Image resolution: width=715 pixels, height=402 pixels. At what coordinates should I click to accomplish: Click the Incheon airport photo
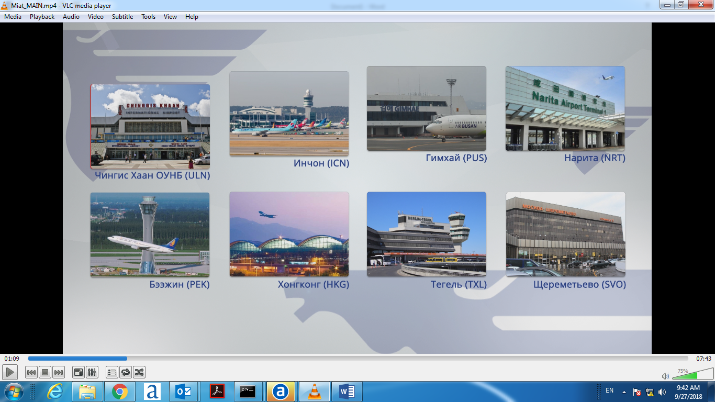click(x=289, y=114)
